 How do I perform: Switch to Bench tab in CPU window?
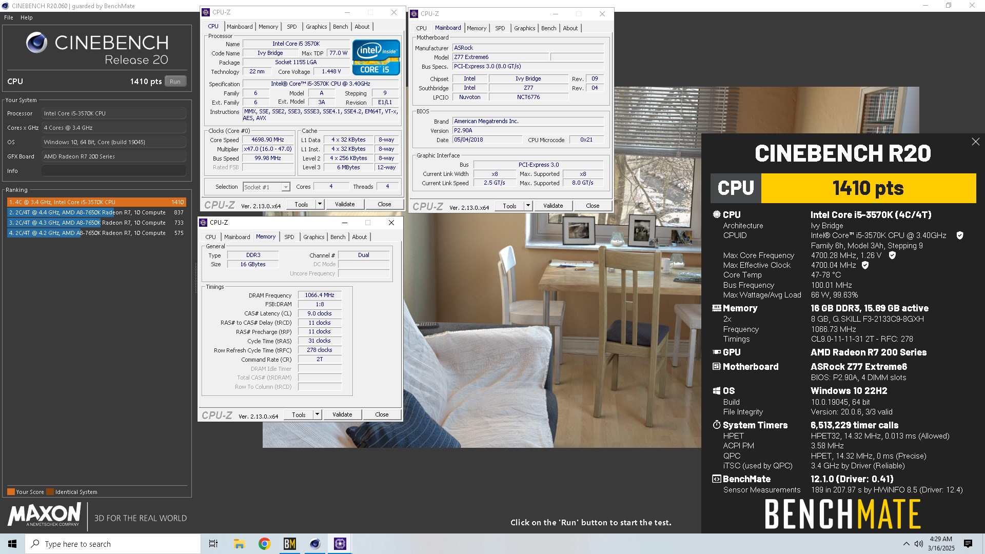click(340, 27)
